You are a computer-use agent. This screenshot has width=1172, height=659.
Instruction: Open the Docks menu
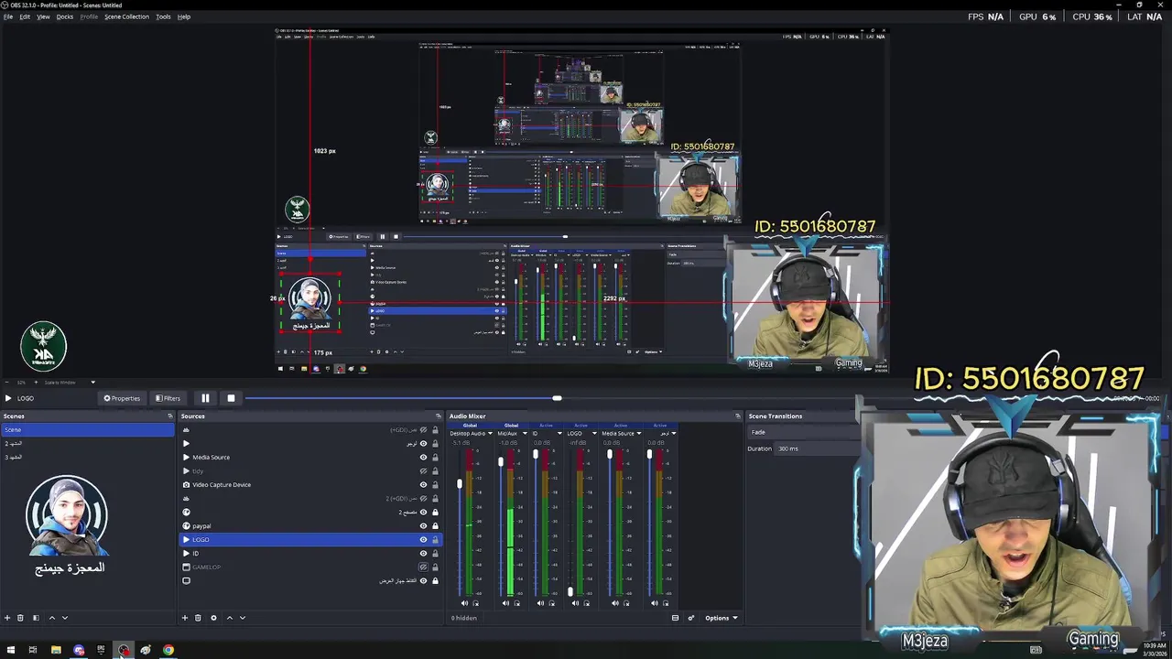point(65,16)
